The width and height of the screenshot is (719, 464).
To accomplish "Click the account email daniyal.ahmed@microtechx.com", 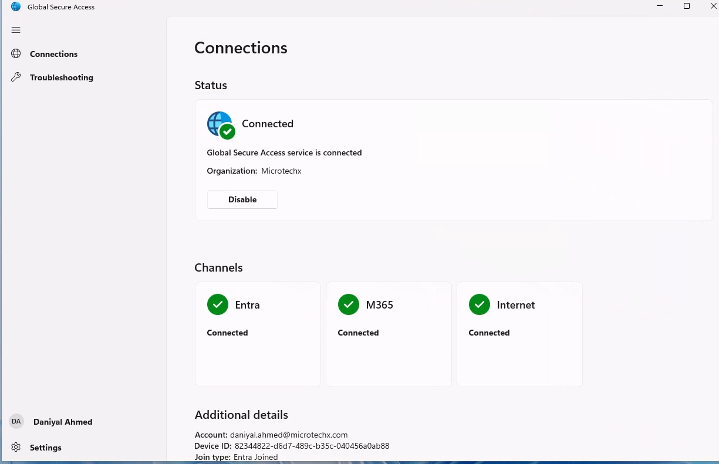I will coord(289,435).
